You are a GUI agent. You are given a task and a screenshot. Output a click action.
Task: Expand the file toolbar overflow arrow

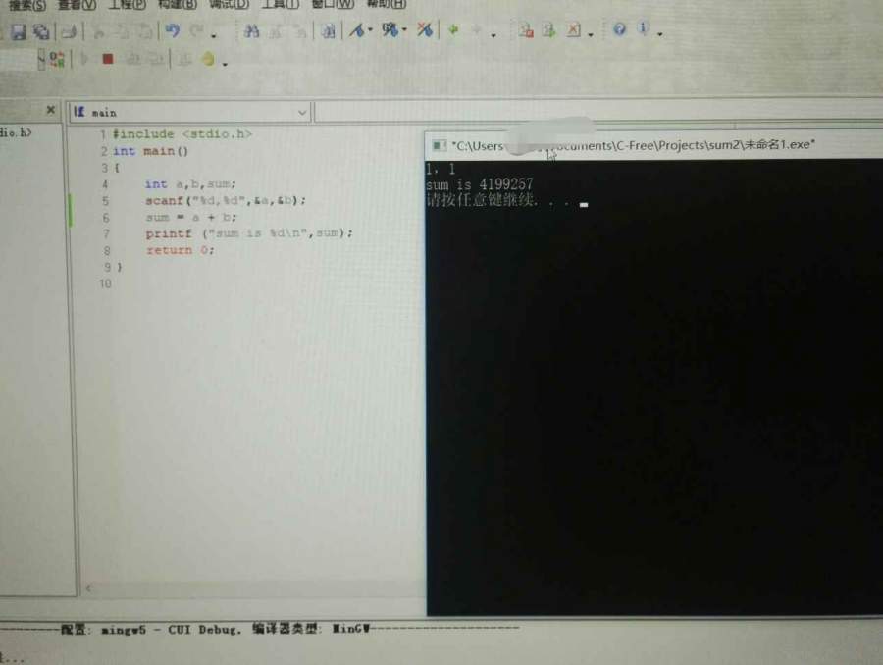(x=591, y=35)
